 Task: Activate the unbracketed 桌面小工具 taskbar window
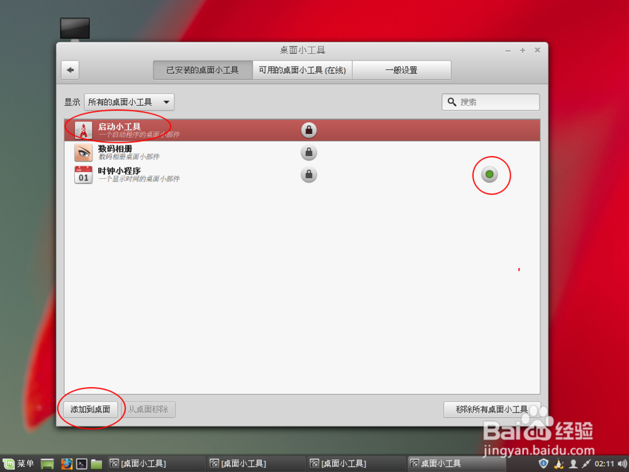coord(457,464)
